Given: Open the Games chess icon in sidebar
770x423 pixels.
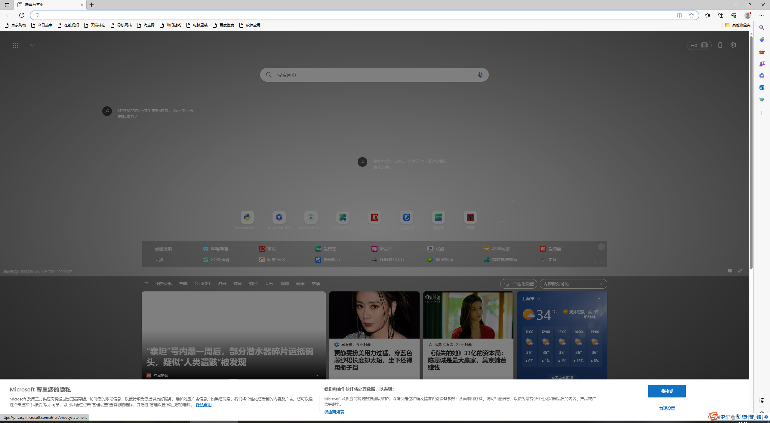Looking at the screenshot, I should click(x=762, y=63).
